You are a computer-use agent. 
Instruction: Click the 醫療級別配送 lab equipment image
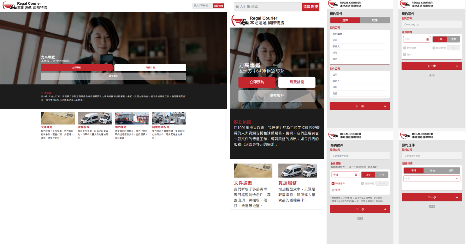[x=169, y=118]
